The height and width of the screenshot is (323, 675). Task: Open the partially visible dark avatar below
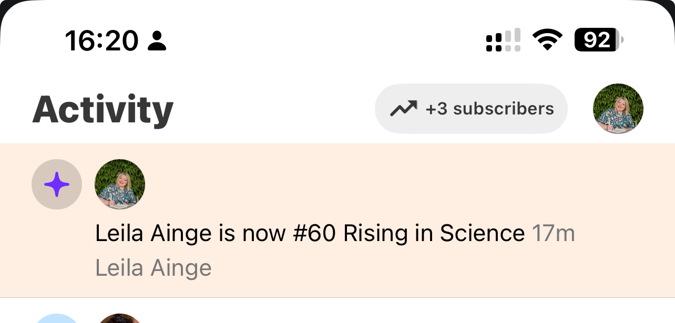coord(120,318)
